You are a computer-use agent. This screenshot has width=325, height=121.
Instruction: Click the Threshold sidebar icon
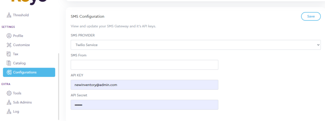[x=9, y=15]
